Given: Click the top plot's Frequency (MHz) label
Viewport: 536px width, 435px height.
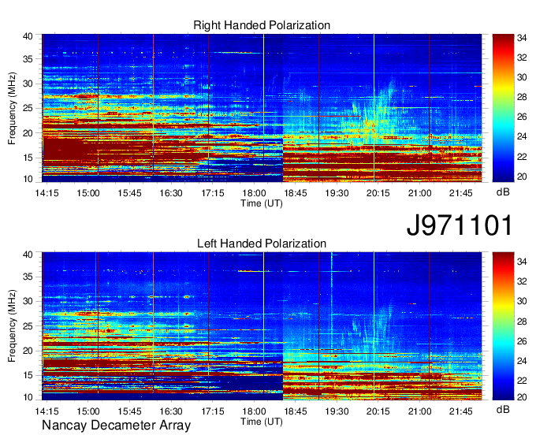Looking at the screenshot, I should click(12, 108).
